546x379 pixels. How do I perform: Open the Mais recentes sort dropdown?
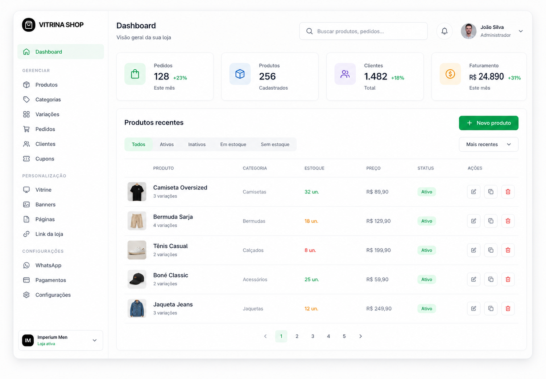(x=488, y=144)
